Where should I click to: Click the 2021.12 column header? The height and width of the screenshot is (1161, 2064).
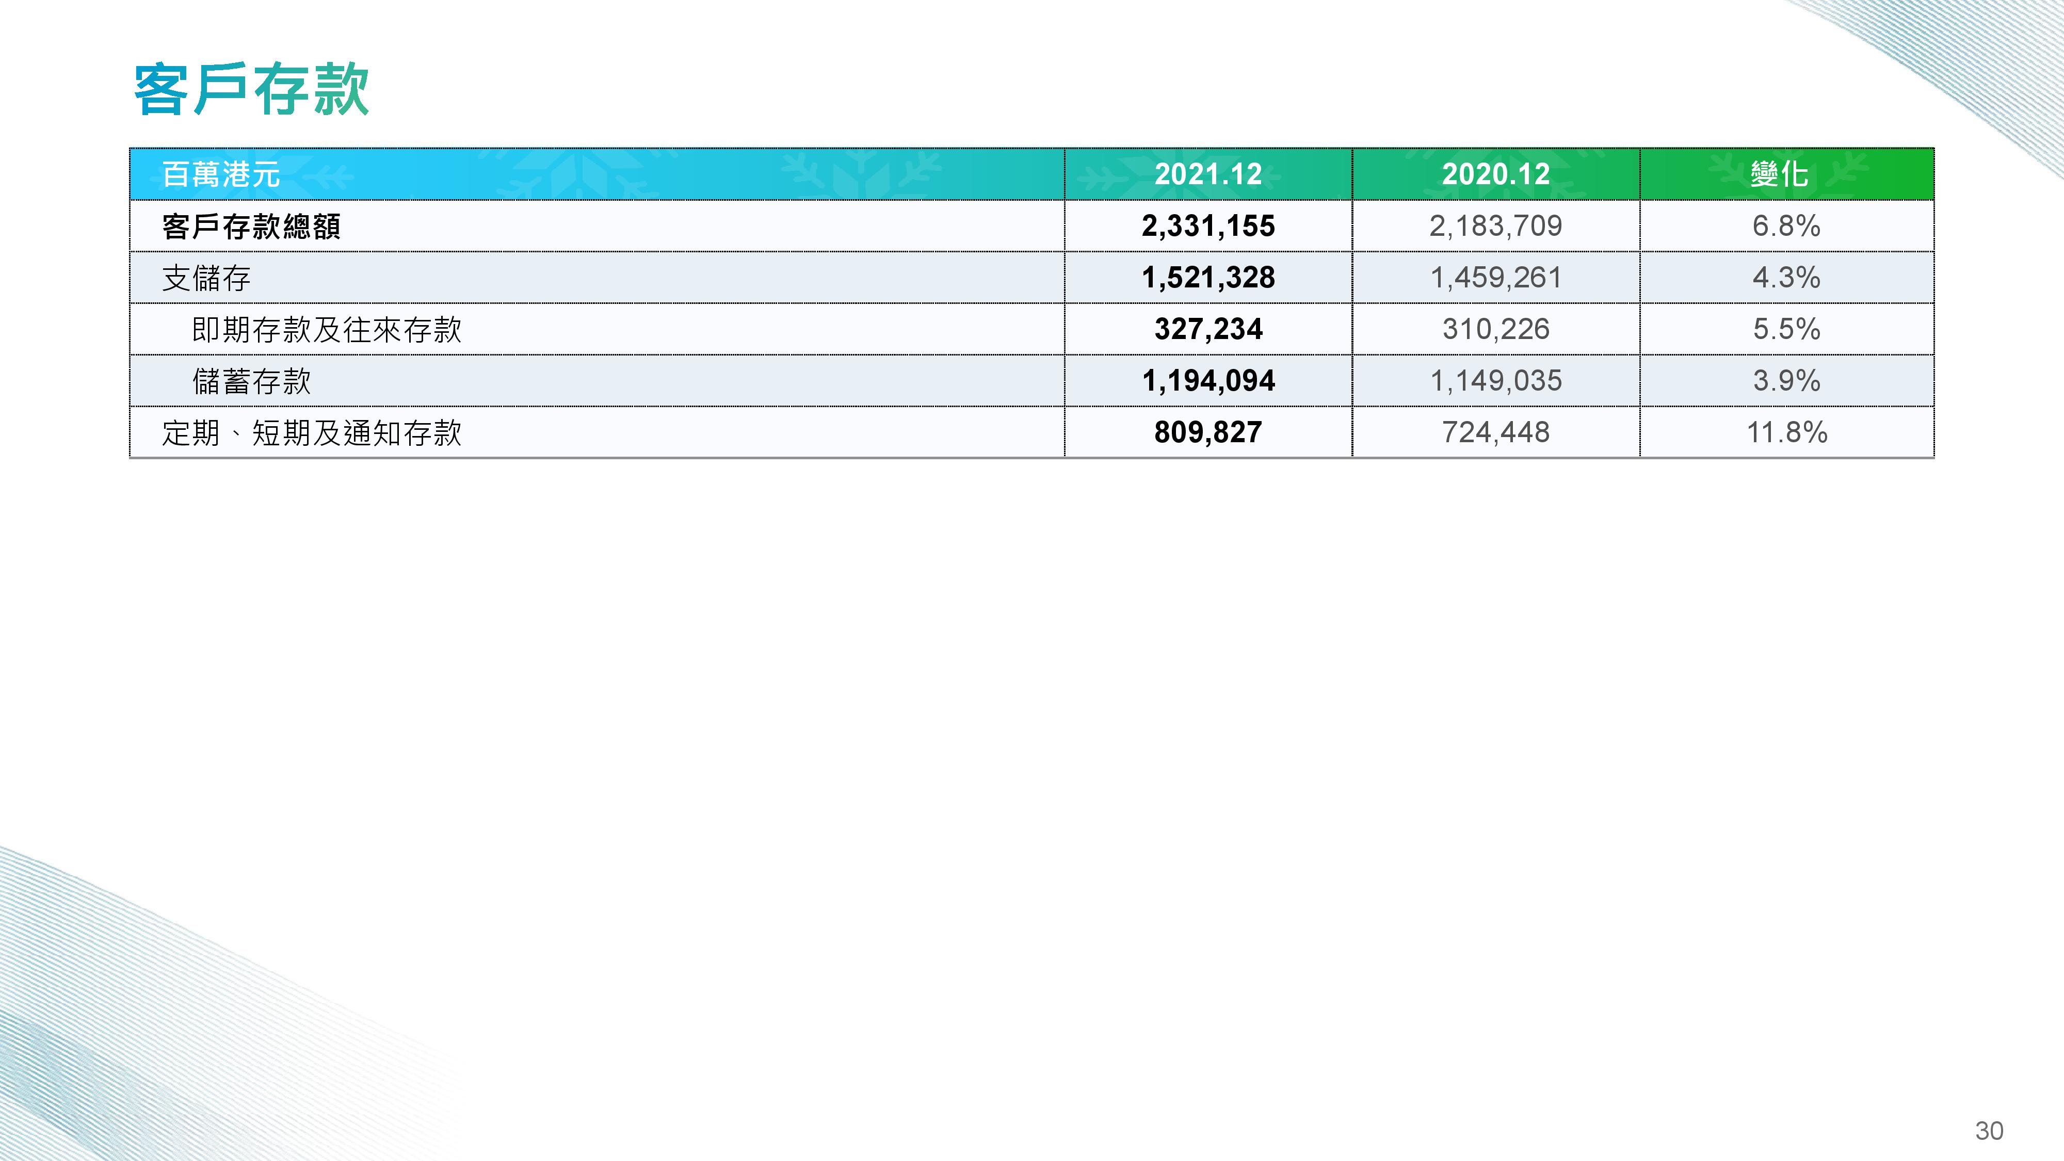tap(1207, 174)
